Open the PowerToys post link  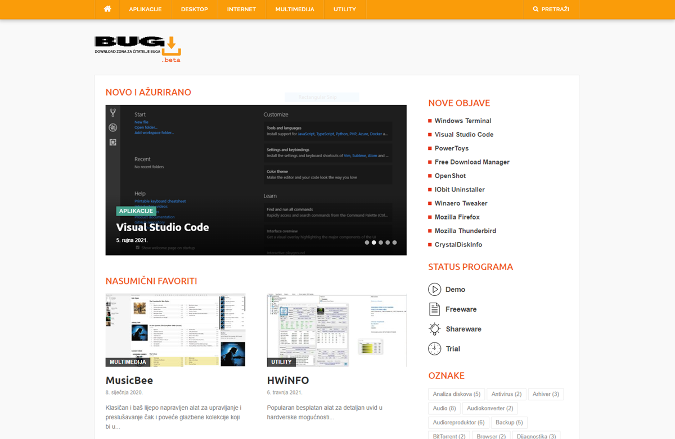pos(452,148)
